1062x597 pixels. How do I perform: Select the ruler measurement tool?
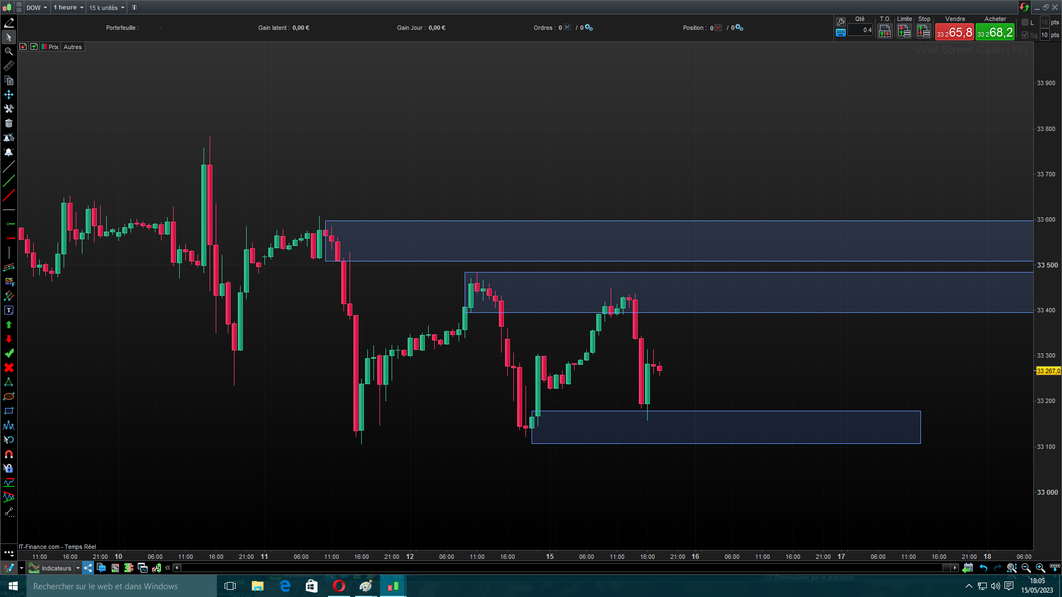(9, 66)
